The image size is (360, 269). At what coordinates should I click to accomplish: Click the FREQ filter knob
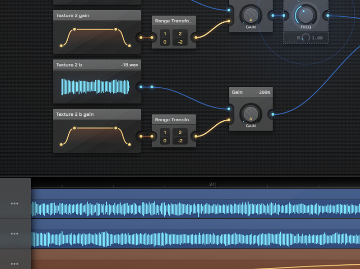click(305, 14)
